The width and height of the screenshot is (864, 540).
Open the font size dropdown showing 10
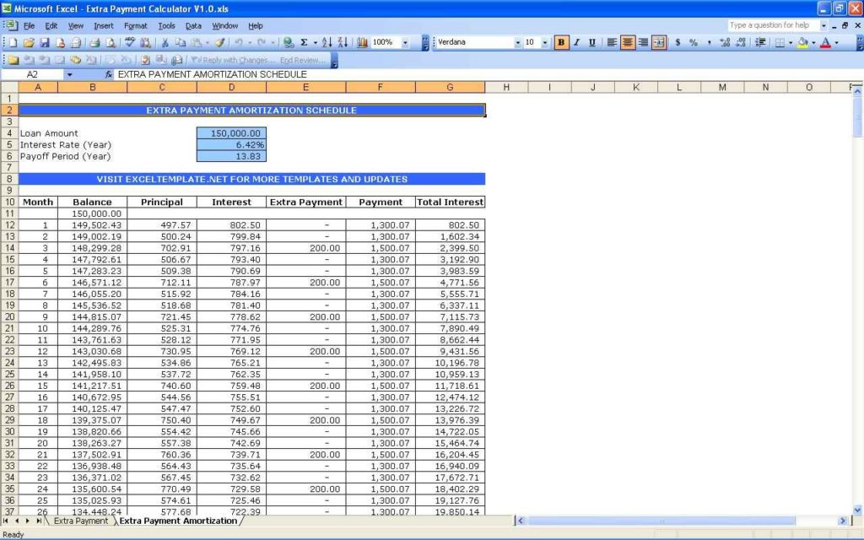pyautogui.click(x=545, y=41)
